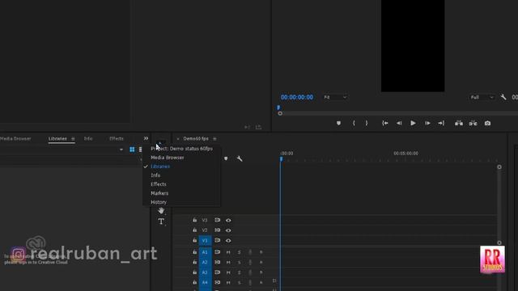Click the Mark In bracket button
518x291 pixels.
point(354,123)
